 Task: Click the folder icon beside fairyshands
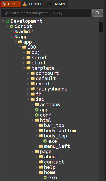pos(33,89)
